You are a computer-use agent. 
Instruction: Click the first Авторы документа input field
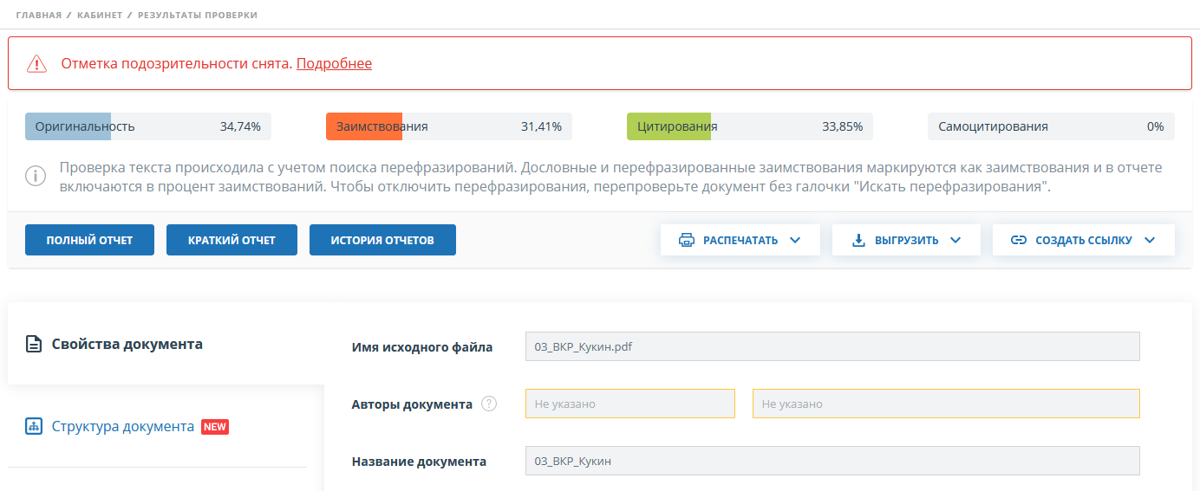click(x=629, y=404)
